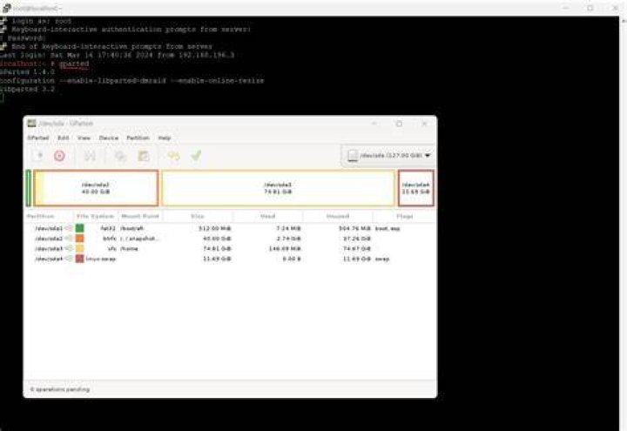
Task: Select the /dev/sda4 swap block in the disk map
Action: coord(416,188)
